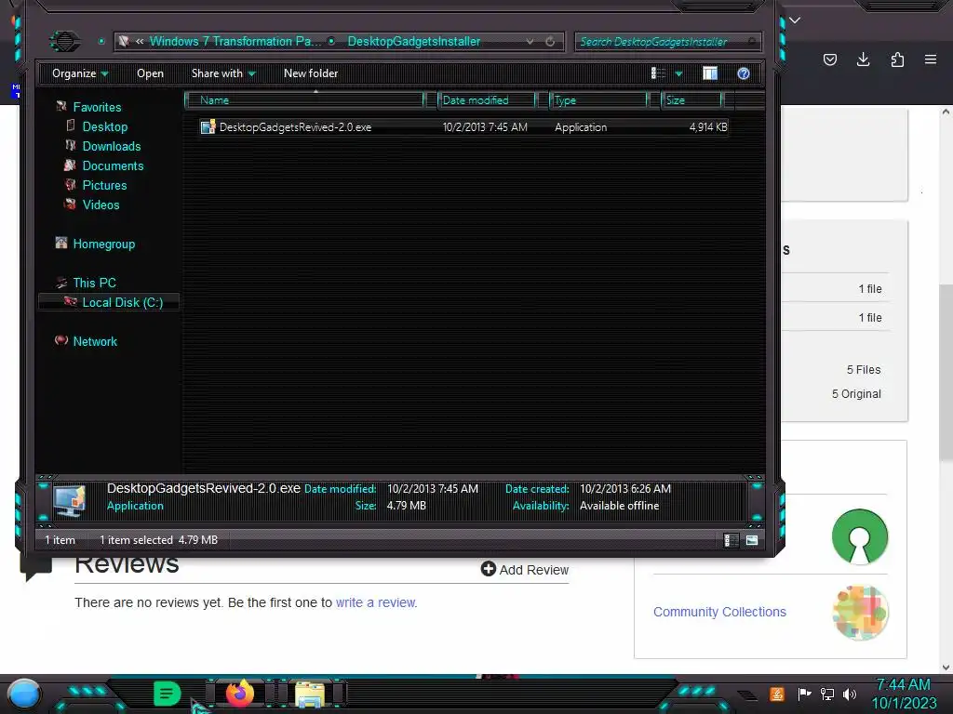Sort by Size column header
Image resolution: width=953 pixels, height=714 pixels.
(691, 100)
